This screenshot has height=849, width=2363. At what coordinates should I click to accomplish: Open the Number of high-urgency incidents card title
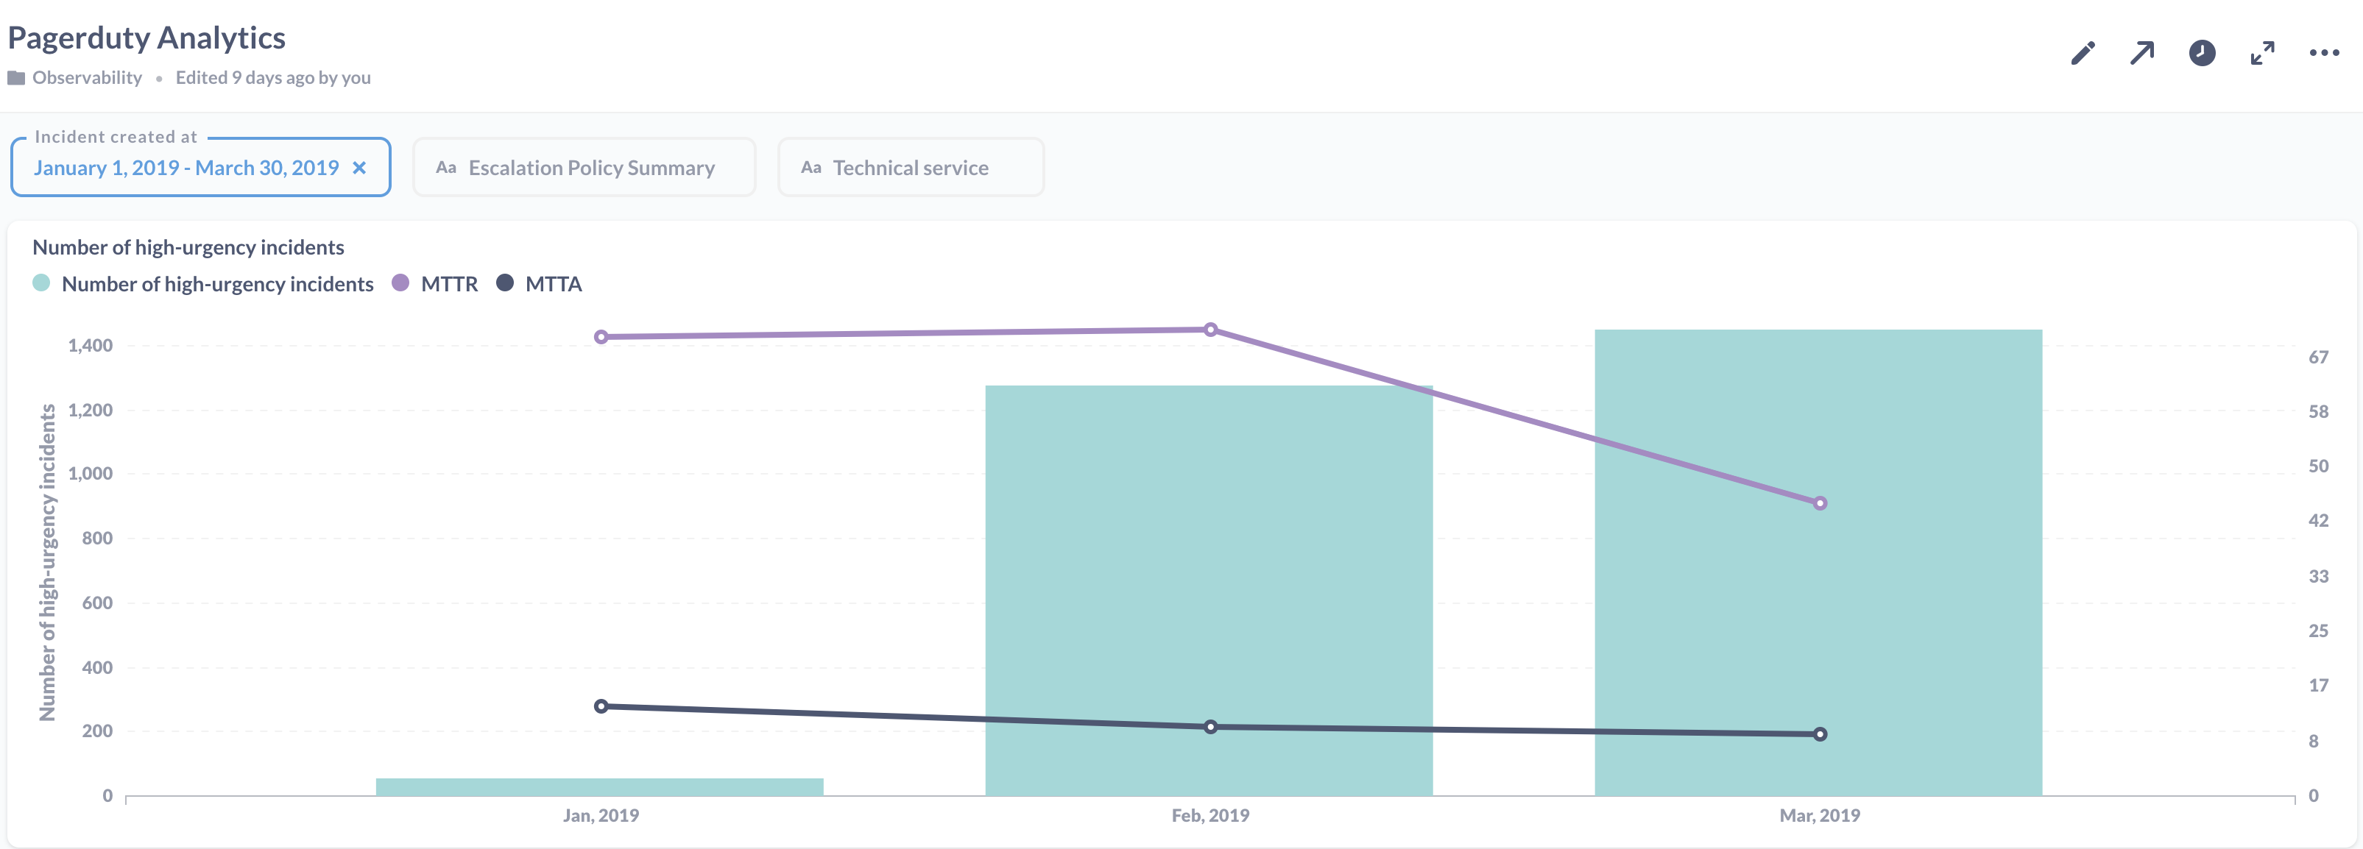(188, 247)
